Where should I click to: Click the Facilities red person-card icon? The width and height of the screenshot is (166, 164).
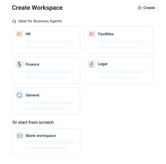tap(92, 34)
